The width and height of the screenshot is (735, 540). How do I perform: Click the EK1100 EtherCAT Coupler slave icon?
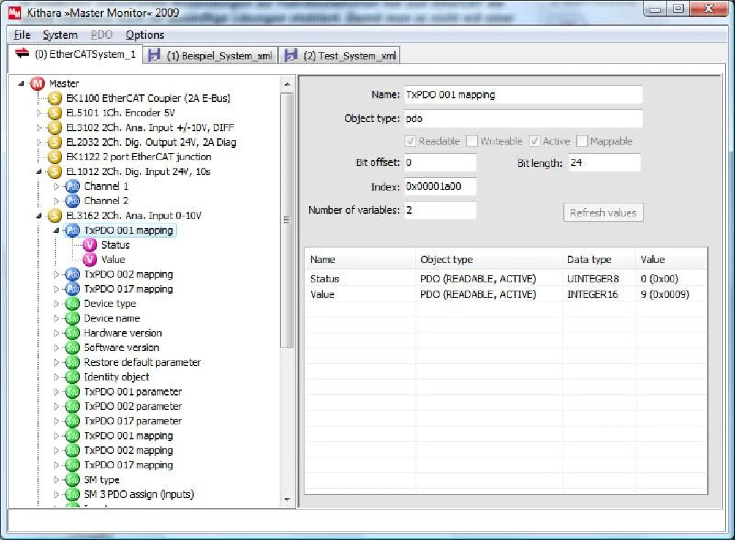(x=55, y=98)
